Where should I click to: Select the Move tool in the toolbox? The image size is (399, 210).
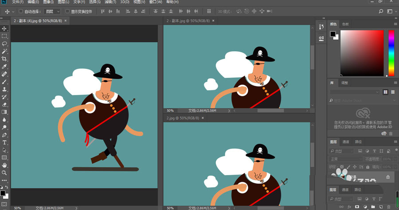coord(4,29)
